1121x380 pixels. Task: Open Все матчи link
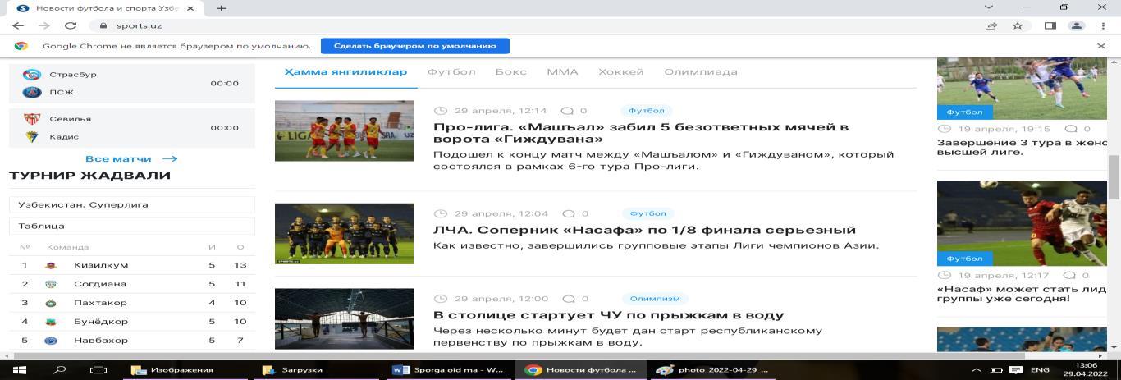[x=131, y=158]
